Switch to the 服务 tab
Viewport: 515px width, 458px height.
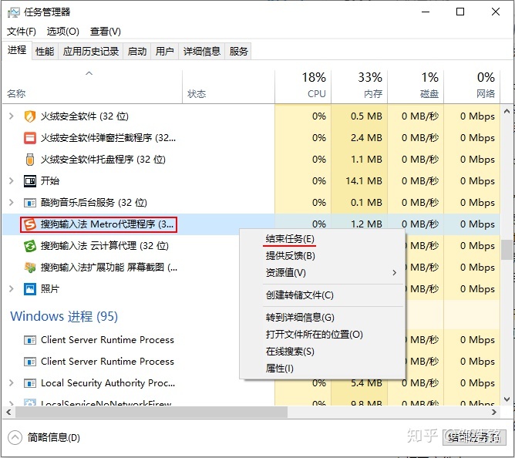238,51
